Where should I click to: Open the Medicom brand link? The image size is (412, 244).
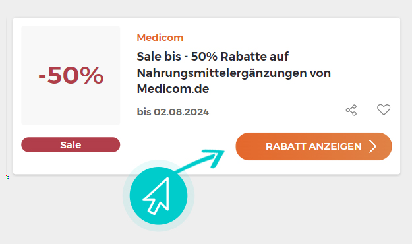tap(160, 38)
